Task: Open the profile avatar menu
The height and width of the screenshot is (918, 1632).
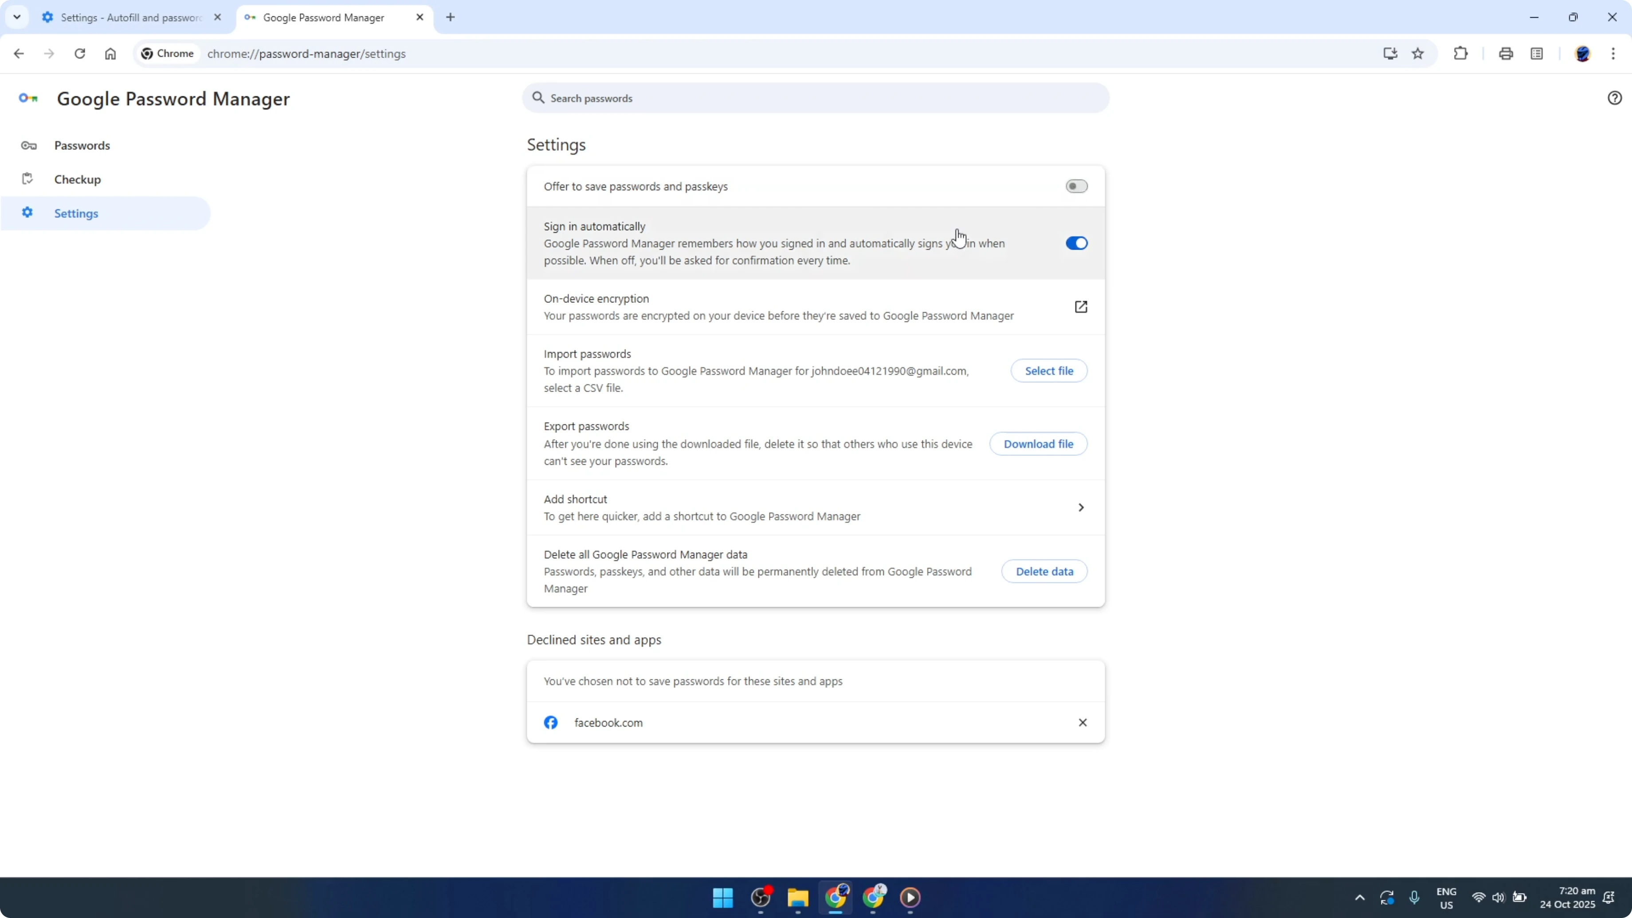Action: (1583, 54)
